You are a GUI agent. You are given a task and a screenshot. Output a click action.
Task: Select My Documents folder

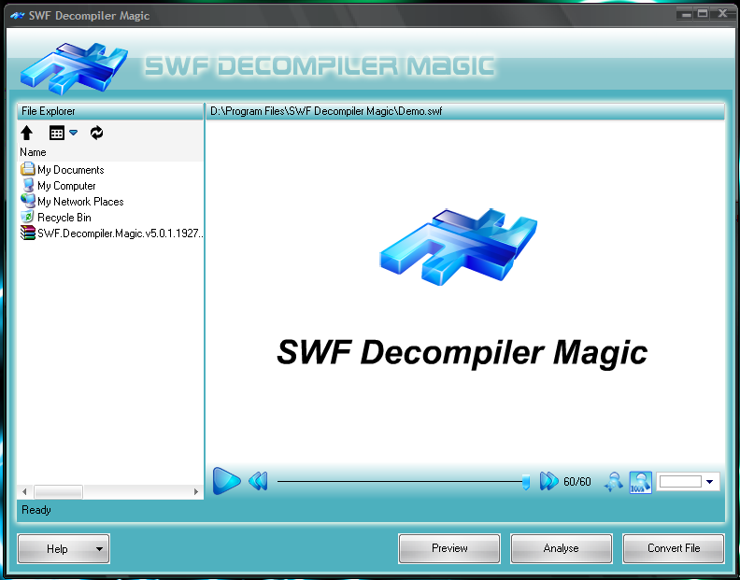tap(62, 169)
